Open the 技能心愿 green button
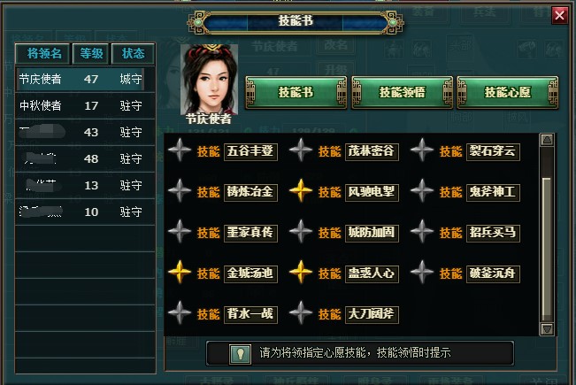Image resolution: width=576 pixels, height=385 pixels. (x=508, y=93)
